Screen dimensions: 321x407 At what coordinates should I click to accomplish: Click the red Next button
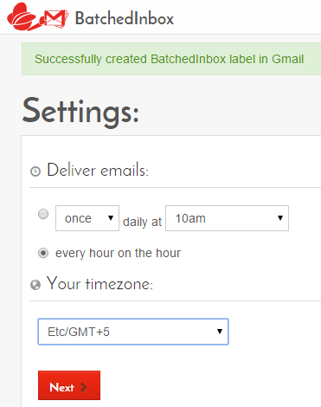click(69, 385)
